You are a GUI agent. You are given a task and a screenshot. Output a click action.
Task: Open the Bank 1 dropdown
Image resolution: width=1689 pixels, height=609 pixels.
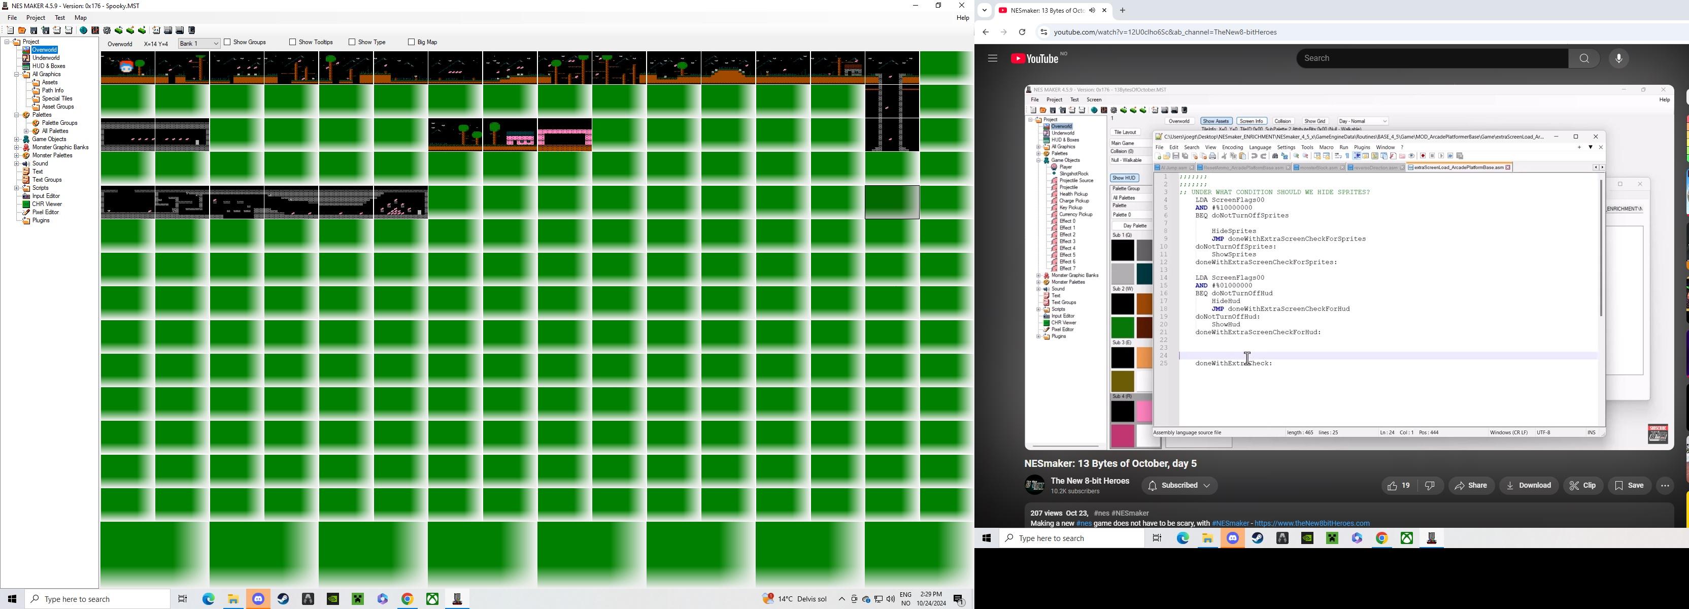(x=198, y=44)
